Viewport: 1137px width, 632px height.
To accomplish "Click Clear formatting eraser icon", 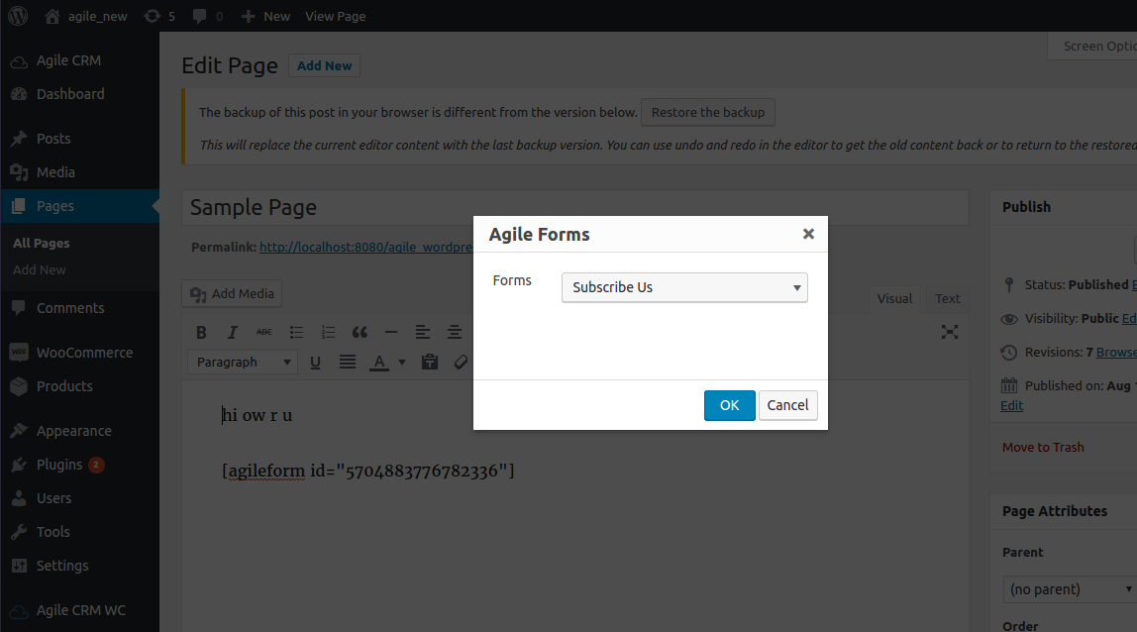I will pos(462,363).
